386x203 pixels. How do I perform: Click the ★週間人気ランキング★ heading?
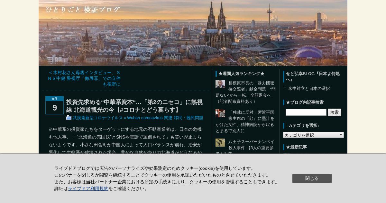click(x=241, y=74)
